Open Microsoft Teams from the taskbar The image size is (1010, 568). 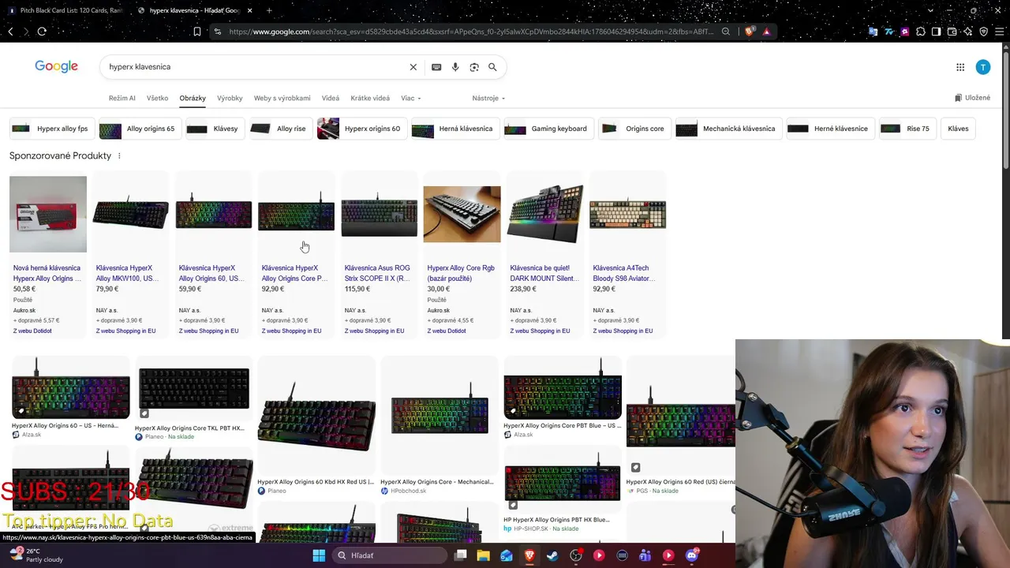(x=645, y=555)
